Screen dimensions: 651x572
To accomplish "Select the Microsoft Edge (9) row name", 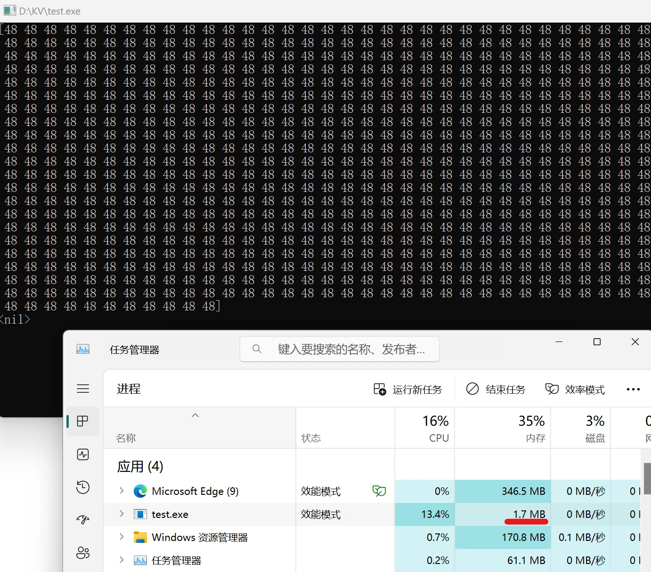I will point(195,491).
